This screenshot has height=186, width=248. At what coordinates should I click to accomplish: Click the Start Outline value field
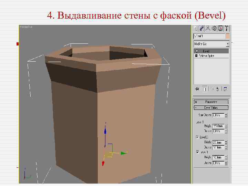tap(218, 115)
